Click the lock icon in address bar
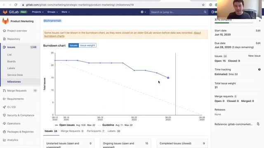The width and height of the screenshot is (264, 148). [x=23, y=5]
